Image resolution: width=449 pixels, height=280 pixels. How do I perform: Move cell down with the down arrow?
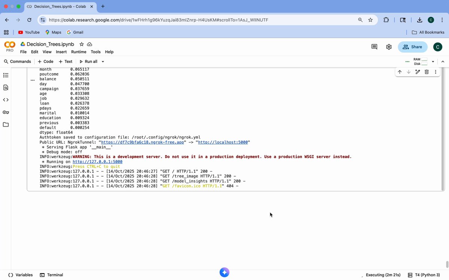[x=409, y=72]
